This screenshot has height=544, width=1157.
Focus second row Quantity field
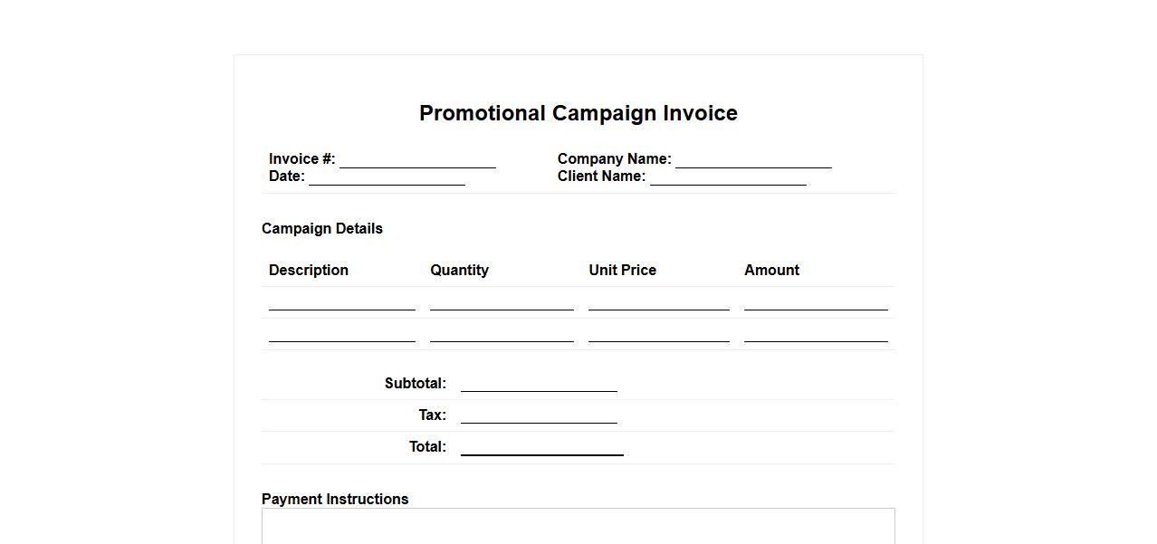[x=502, y=334]
